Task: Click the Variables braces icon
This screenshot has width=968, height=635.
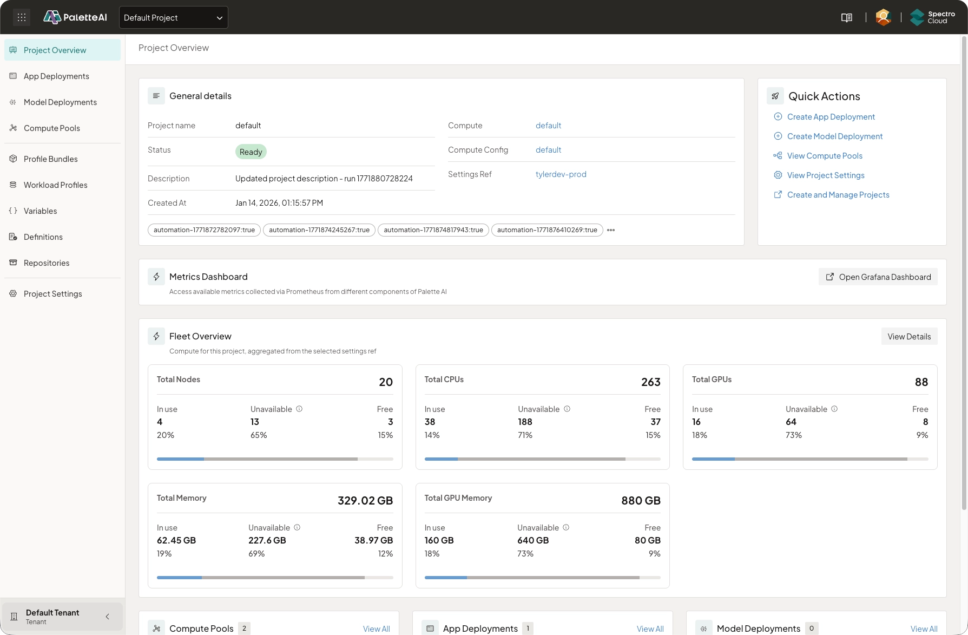Action: (13, 211)
